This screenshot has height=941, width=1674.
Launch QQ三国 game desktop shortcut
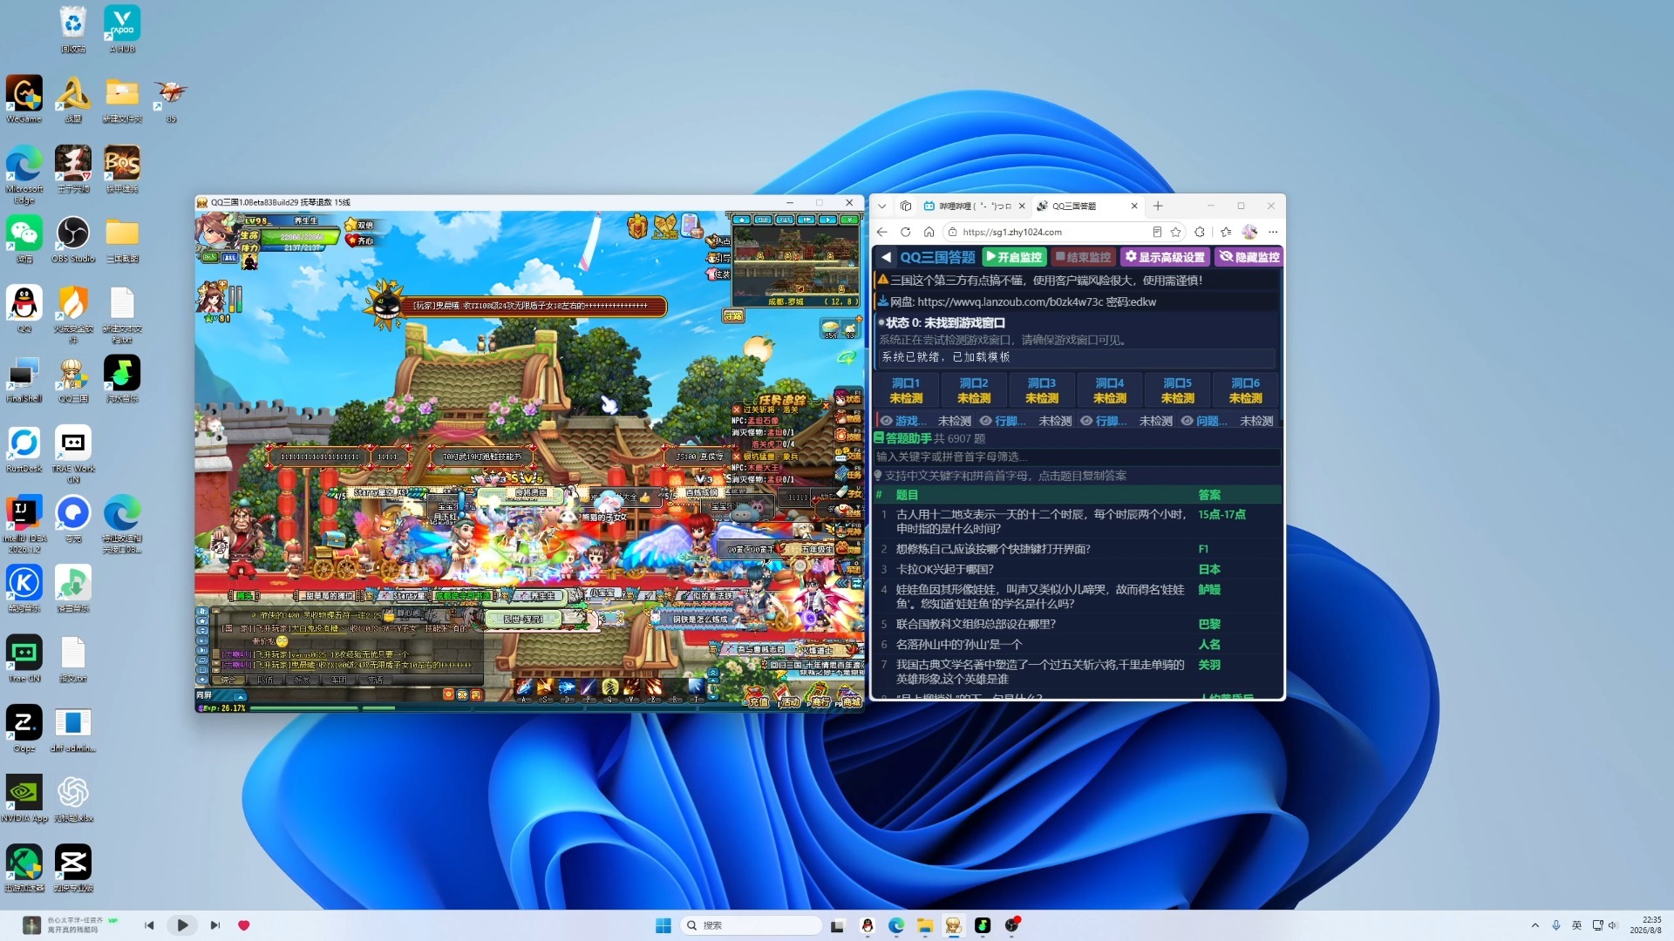(x=73, y=379)
